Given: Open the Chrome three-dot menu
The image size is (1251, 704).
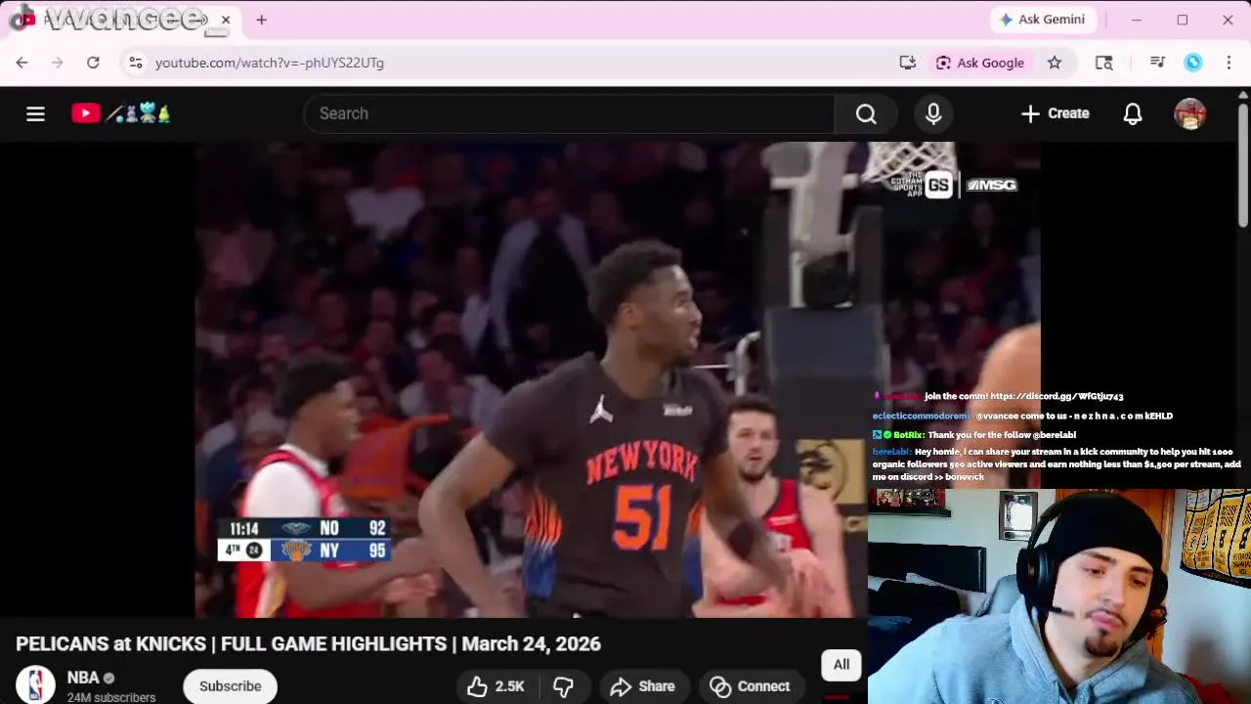Looking at the screenshot, I should [1229, 63].
